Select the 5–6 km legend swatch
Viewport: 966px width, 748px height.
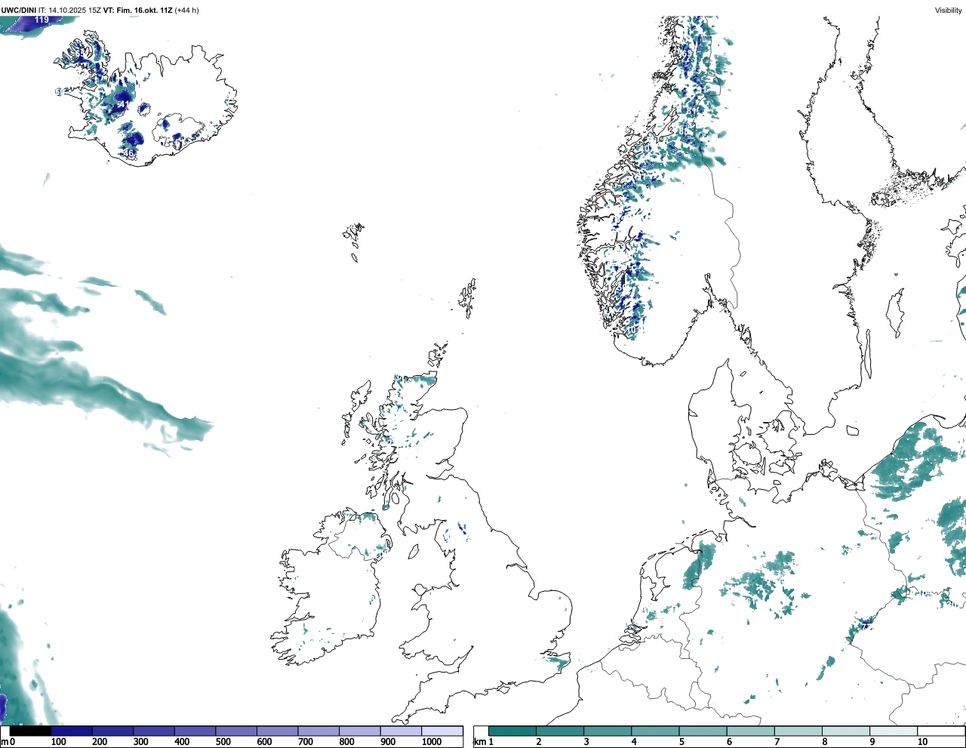(x=703, y=731)
